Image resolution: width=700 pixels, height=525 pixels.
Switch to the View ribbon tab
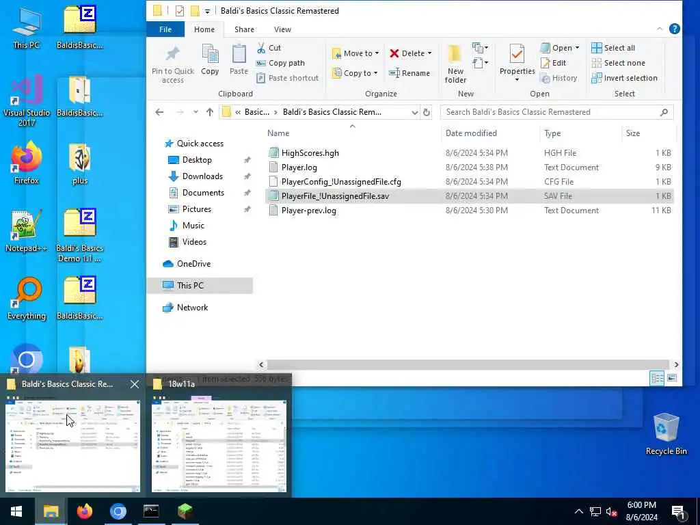tap(282, 29)
